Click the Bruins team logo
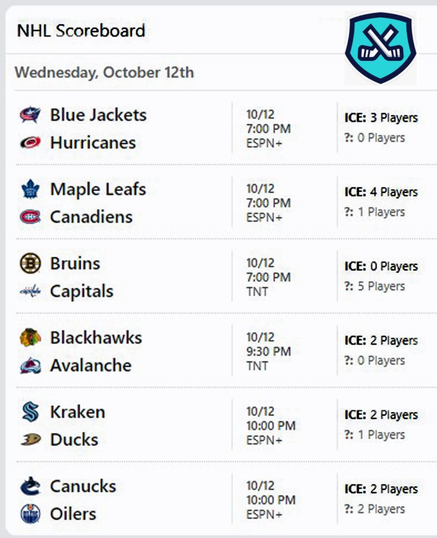This screenshot has width=437, height=538. 30,263
